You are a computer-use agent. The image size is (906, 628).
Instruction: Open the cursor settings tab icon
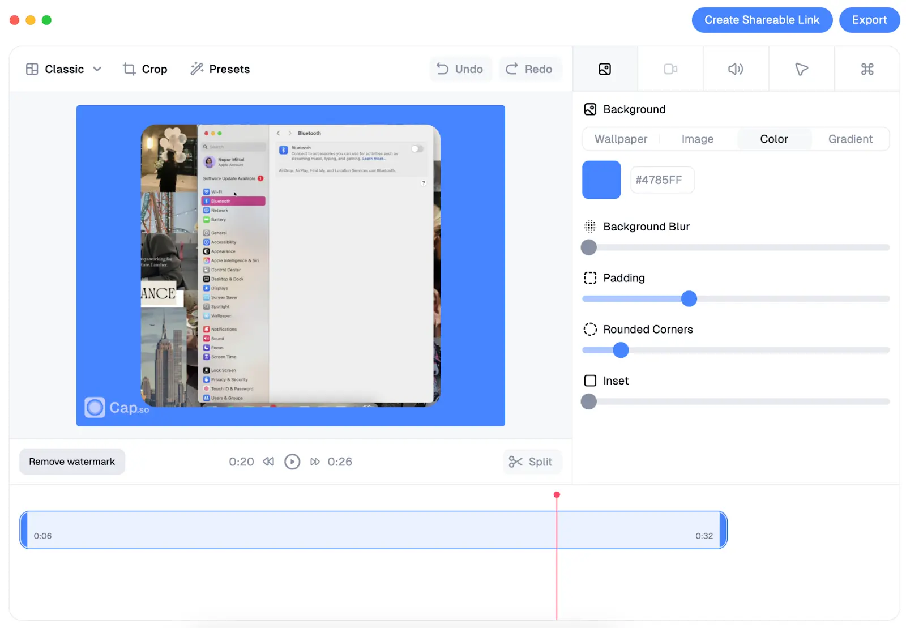[x=801, y=69]
